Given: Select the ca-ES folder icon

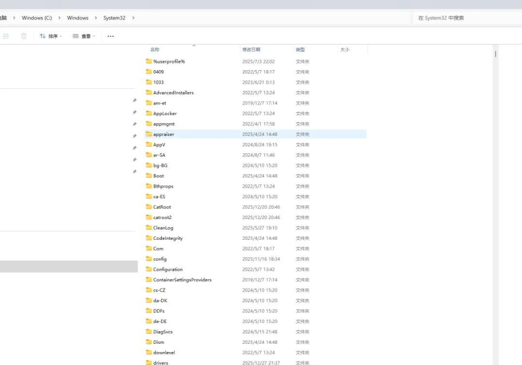Looking at the screenshot, I should coord(149,196).
